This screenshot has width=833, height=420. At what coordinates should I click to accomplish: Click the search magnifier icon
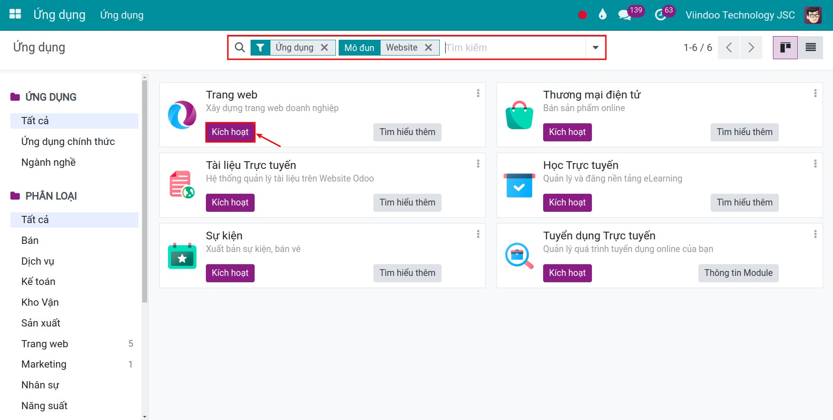[x=240, y=47]
